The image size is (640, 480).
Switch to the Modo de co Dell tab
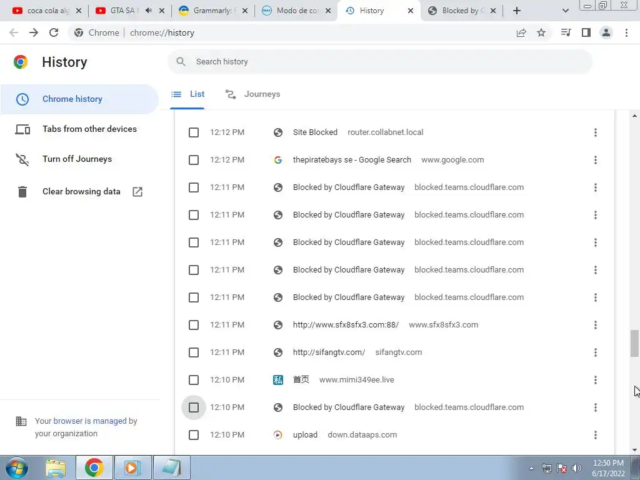point(296,11)
